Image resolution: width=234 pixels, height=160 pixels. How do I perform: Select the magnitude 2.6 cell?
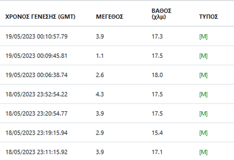[x=100, y=75]
